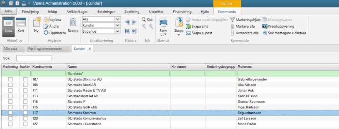The height and width of the screenshot is (129, 339).
Task: Click Skapa e-post envelope icon
Action: tap(188, 33)
